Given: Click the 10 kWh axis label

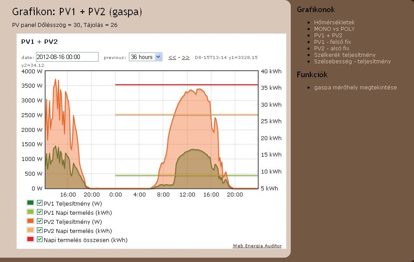Looking at the screenshot, I should point(271,171).
